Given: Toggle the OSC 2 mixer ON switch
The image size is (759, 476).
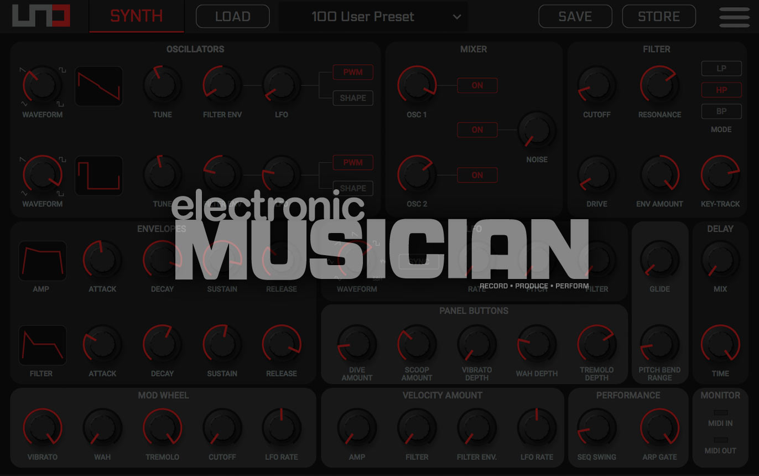Looking at the screenshot, I should coord(477,175).
